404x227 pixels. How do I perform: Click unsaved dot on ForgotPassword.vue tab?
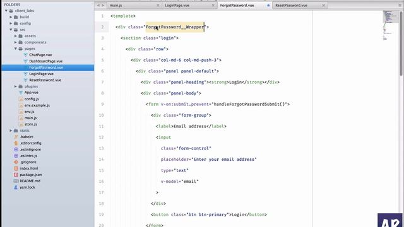pyautogui.click(x=268, y=6)
